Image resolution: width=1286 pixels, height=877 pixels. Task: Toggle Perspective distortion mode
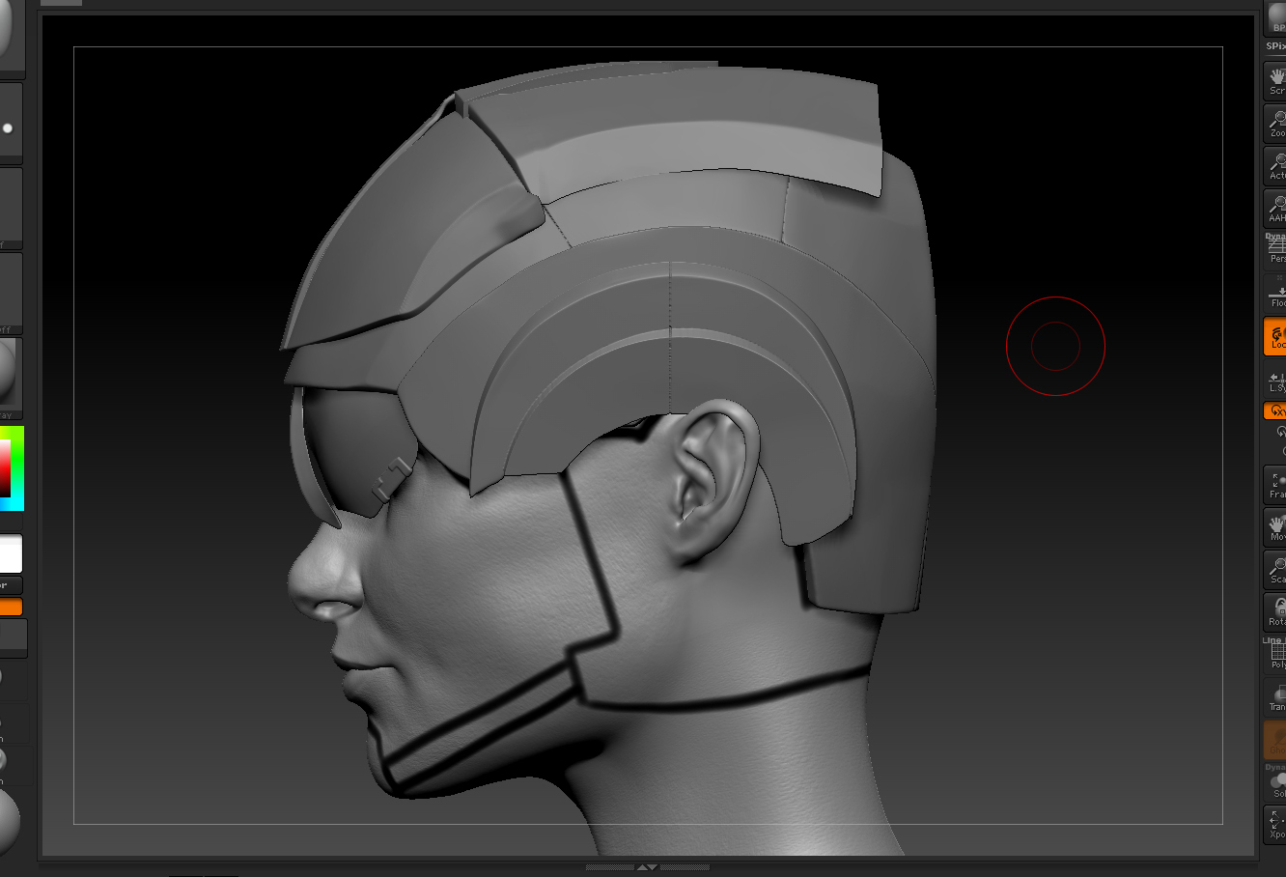pos(1275,250)
